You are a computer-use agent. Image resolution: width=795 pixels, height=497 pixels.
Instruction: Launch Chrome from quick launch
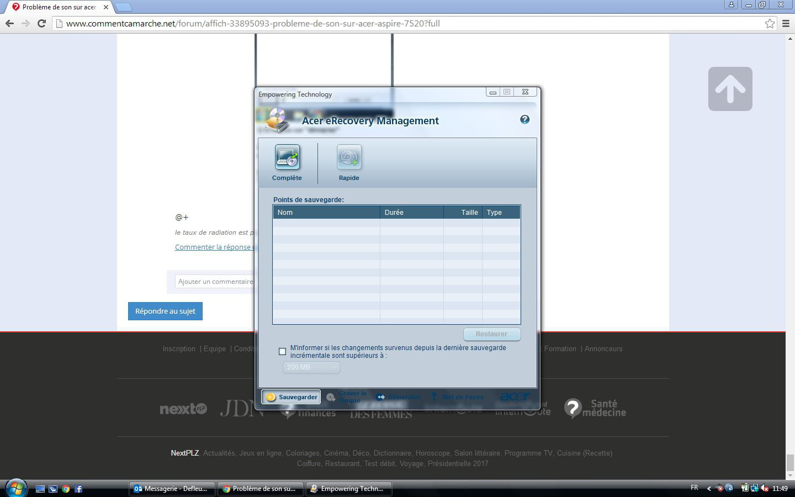66,489
